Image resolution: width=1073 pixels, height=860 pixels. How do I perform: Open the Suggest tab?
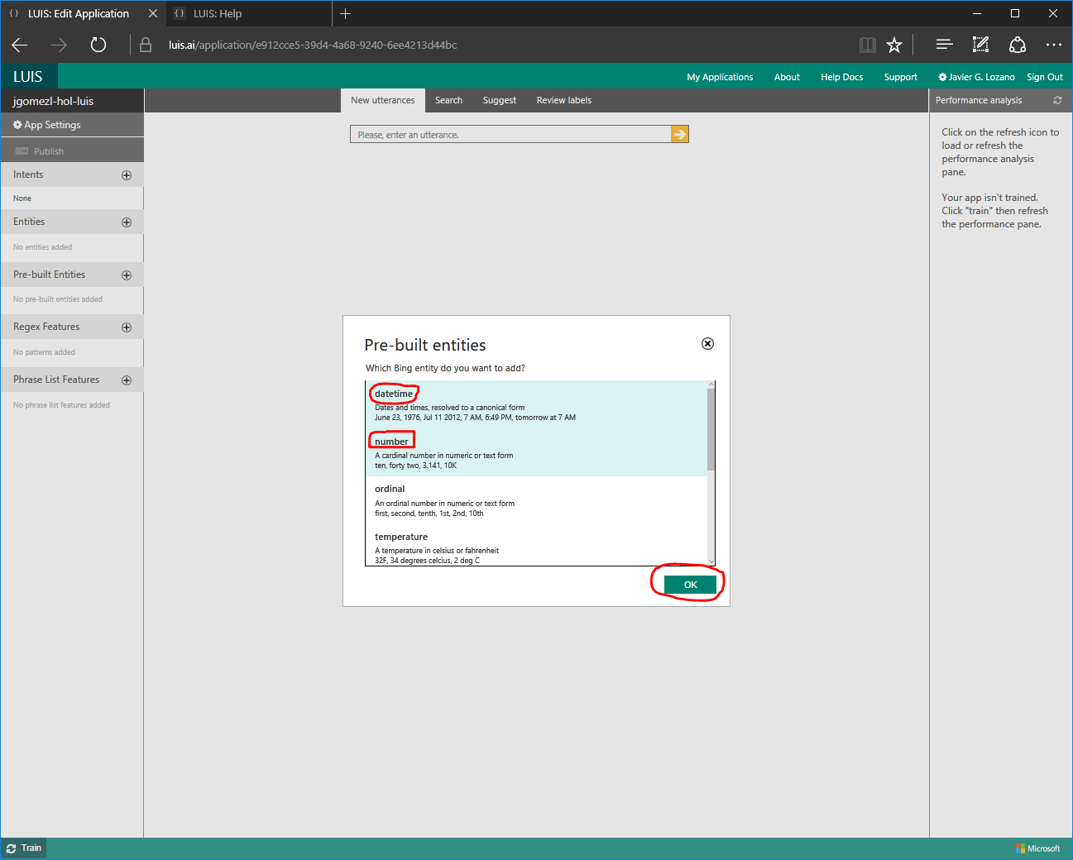point(500,100)
